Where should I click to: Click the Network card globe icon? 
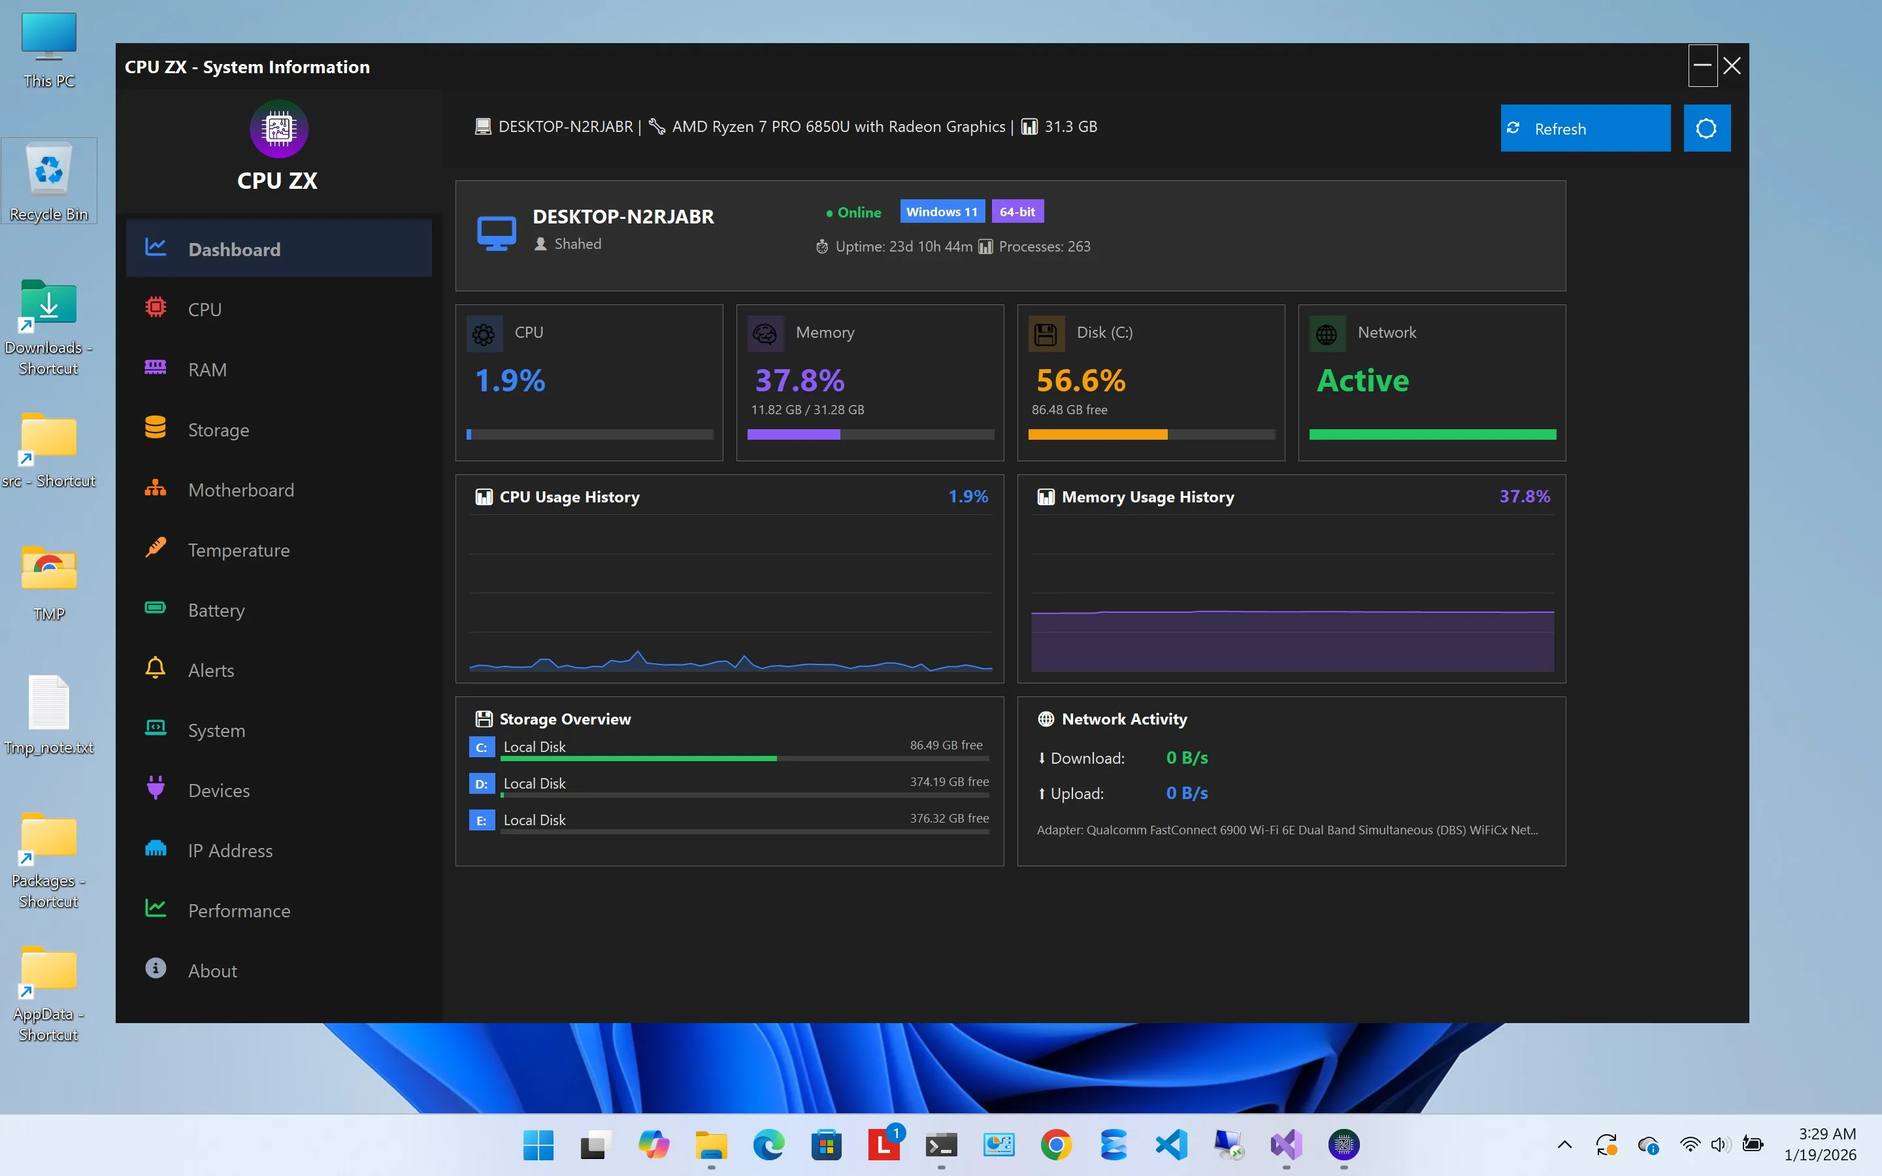(1327, 335)
